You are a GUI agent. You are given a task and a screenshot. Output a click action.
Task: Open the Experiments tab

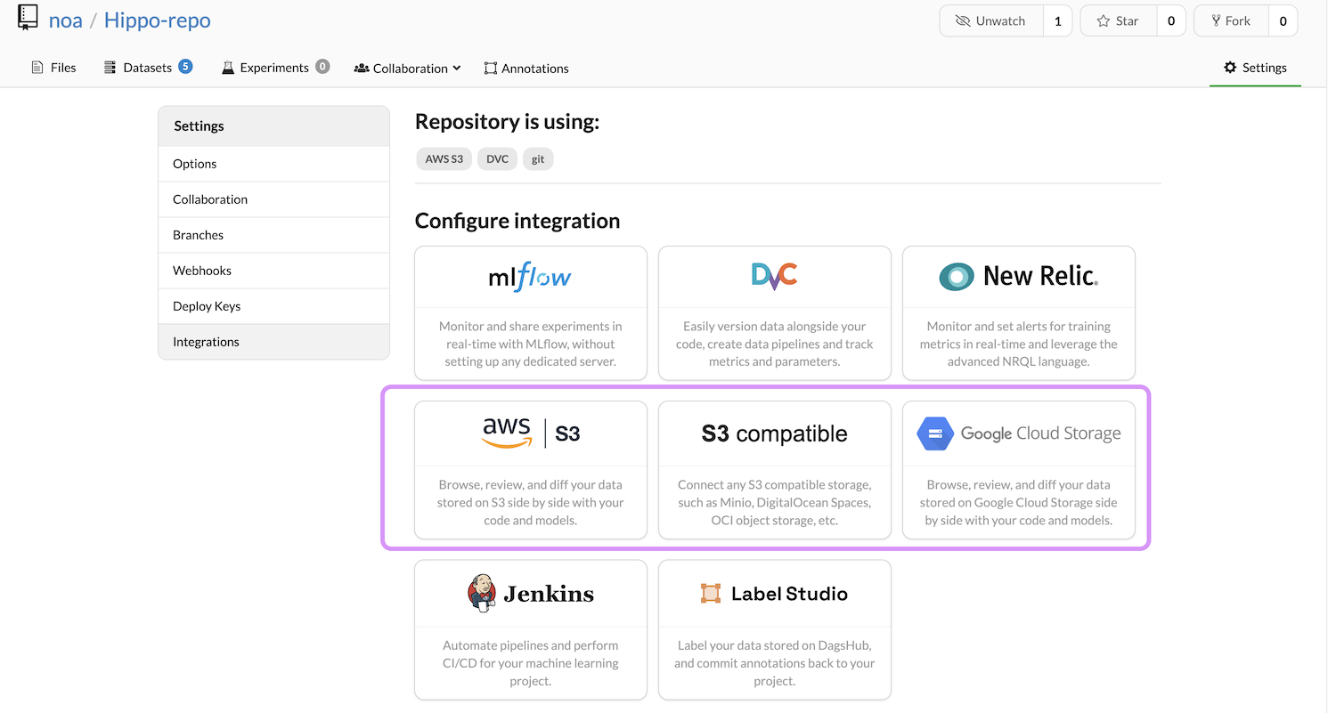274,68
